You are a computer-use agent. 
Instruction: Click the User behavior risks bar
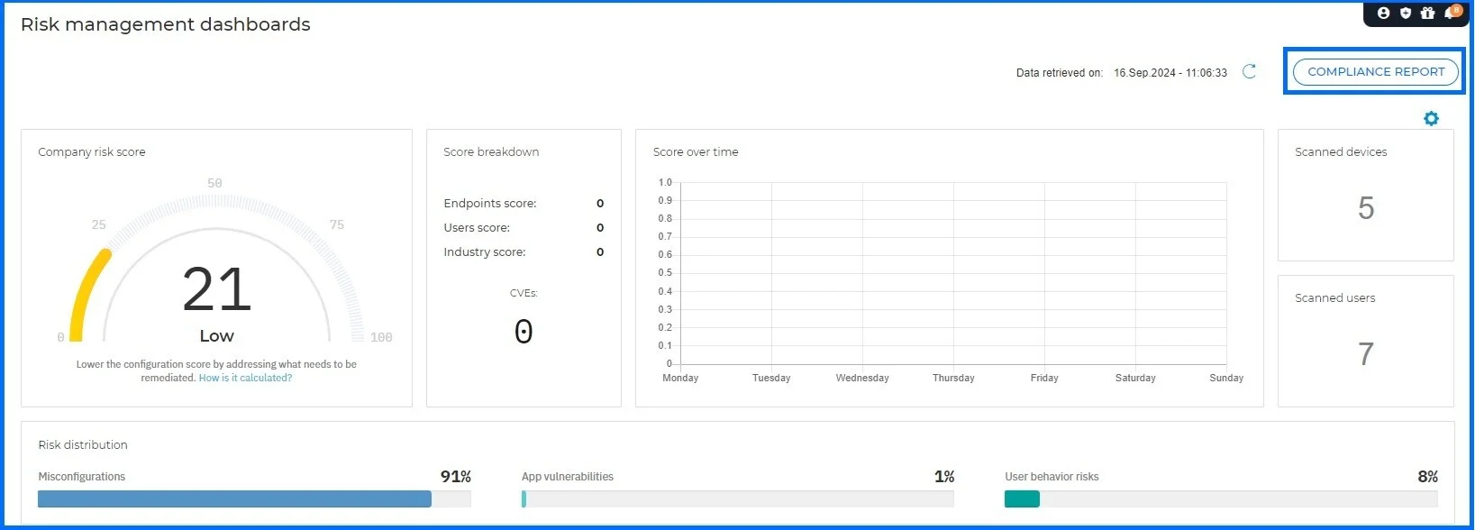pyautogui.click(x=1220, y=499)
